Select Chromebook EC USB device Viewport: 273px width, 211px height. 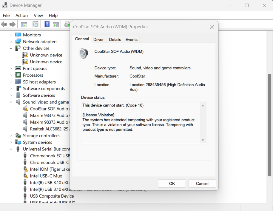pyautogui.click(x=47, y=156)
